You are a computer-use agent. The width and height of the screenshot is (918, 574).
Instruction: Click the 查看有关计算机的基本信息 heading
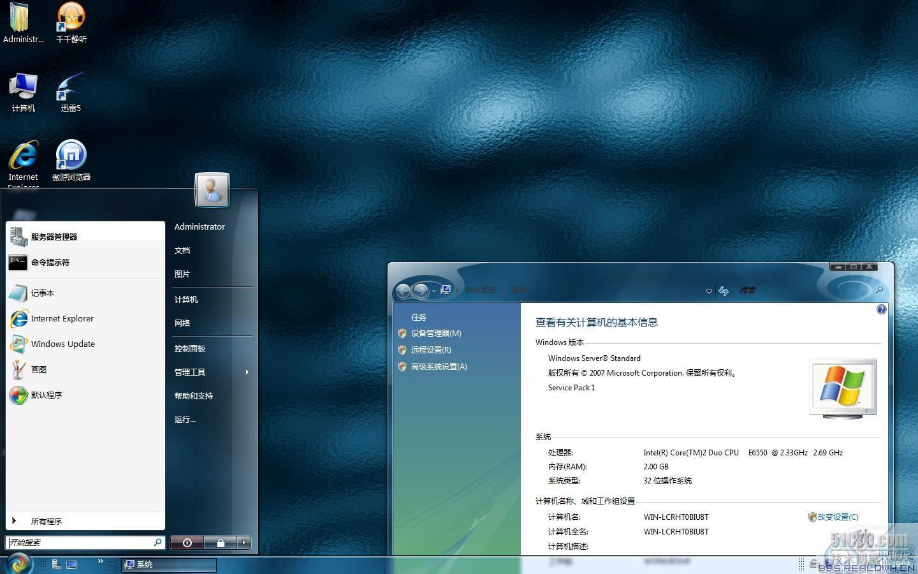pyautogui.click(x=596, y=323)
